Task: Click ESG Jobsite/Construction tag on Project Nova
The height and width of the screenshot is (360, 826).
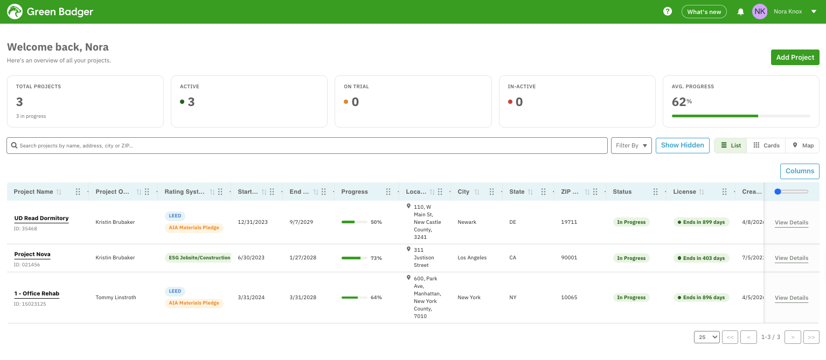Action: [198, 258]
